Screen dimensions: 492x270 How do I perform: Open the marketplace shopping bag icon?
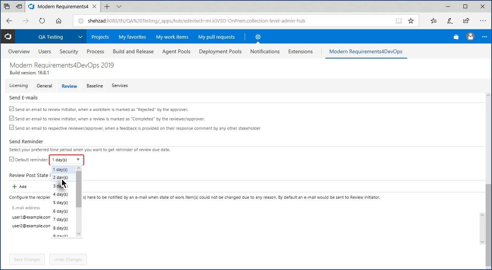click(x=456, y=37)
